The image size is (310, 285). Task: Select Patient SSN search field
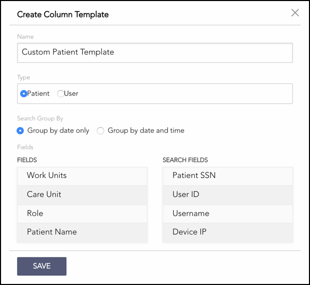click(x=228, y=175)
